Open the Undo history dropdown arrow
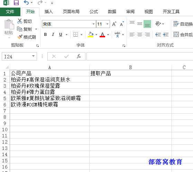The width and height of the screenshot is (193, 172). 31,2
